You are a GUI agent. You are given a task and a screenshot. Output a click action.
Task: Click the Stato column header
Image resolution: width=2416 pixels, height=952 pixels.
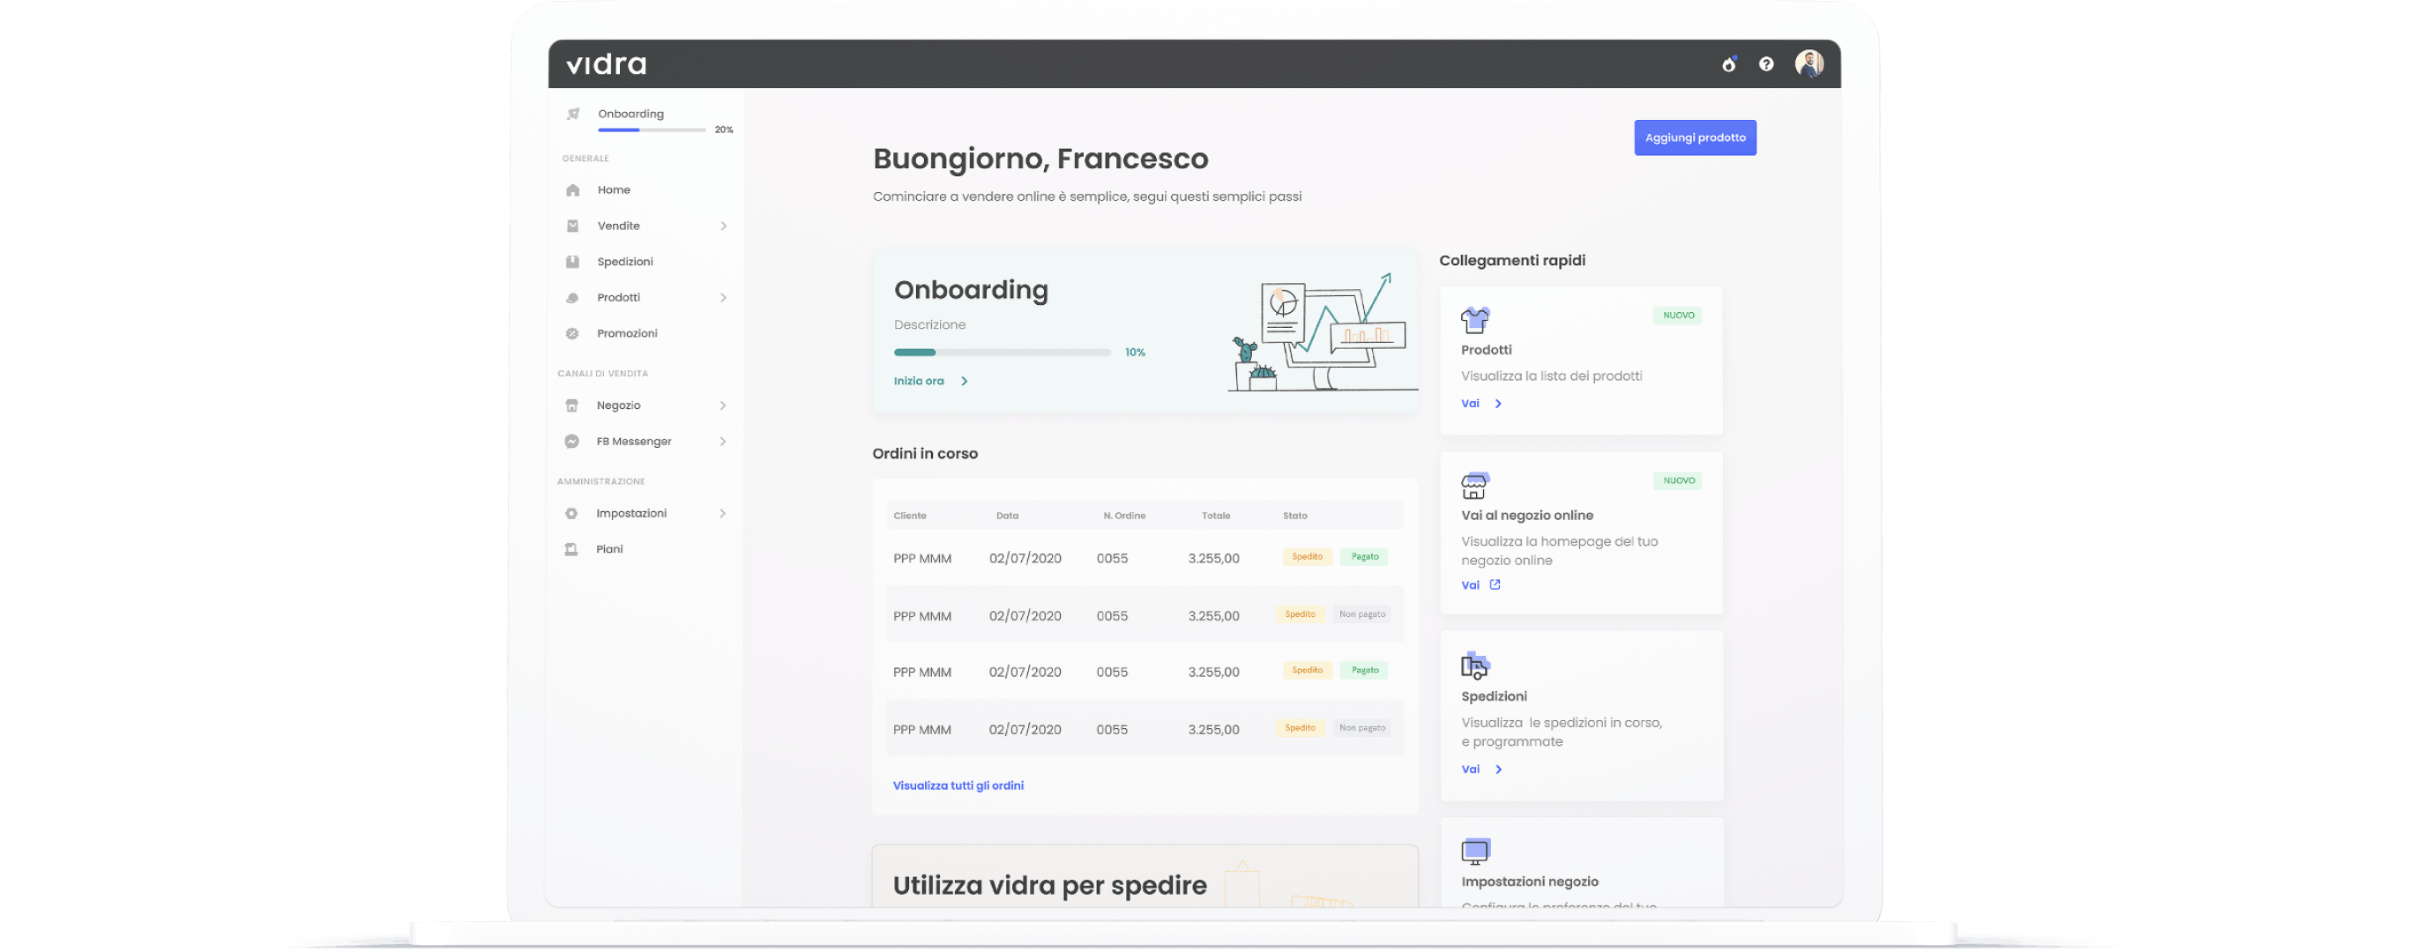coord(1294,516)
